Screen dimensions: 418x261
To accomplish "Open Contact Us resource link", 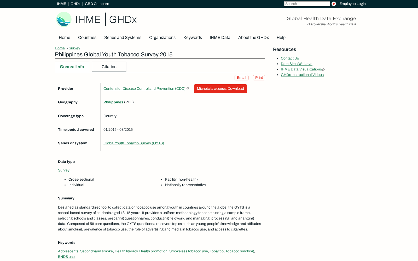I will click(290, 58).
